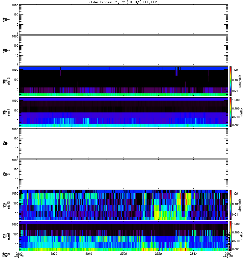
Task: Click '1.000' on the thb scm1 colorbar scale
Action: 236,100
